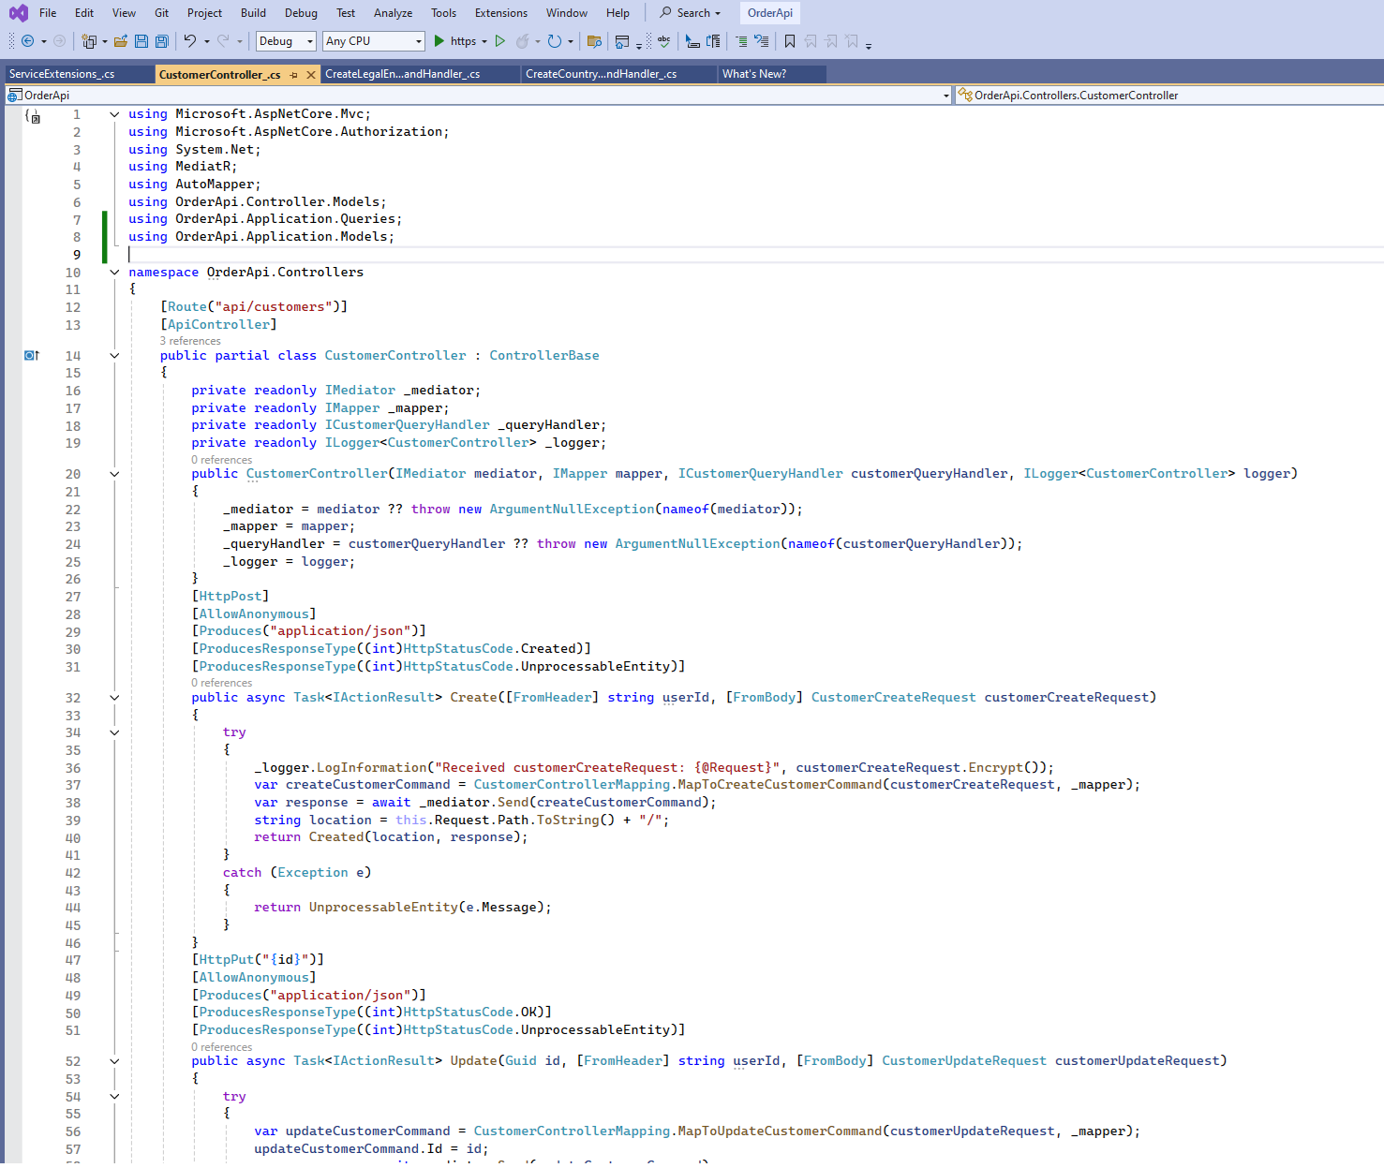Comment out the selected lines icon

(x=741, y=41)
